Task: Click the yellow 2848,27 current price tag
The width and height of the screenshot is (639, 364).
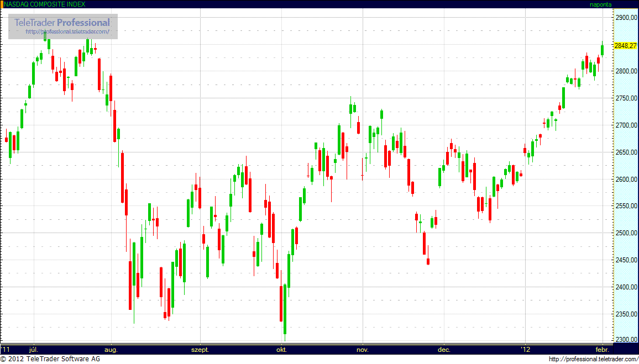Action: (626, 45)
